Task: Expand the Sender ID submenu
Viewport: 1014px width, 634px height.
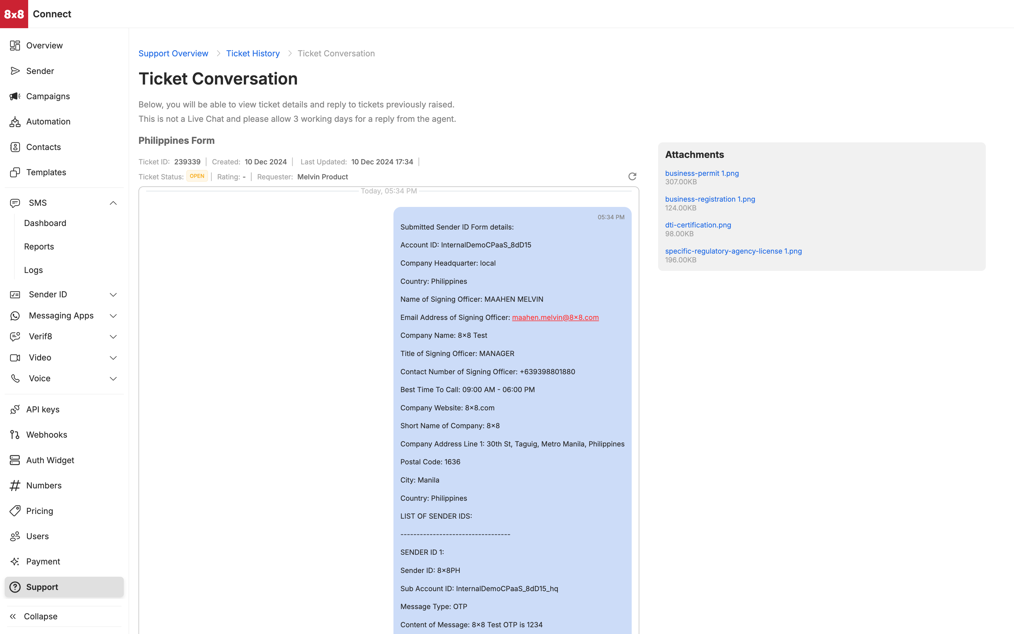Action: tap(113, 295)
